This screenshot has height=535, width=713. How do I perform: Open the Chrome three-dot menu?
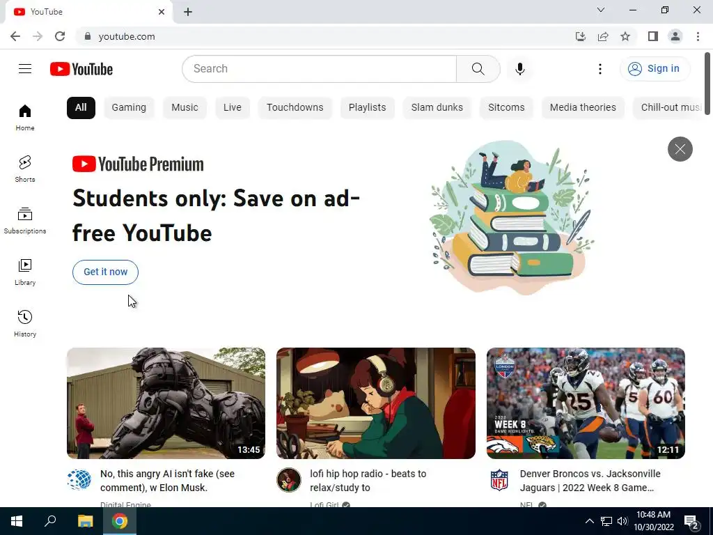pyautogui.click(x=698, y=36)
